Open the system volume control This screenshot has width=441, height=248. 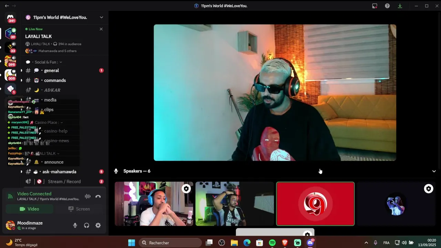point(404,243)
